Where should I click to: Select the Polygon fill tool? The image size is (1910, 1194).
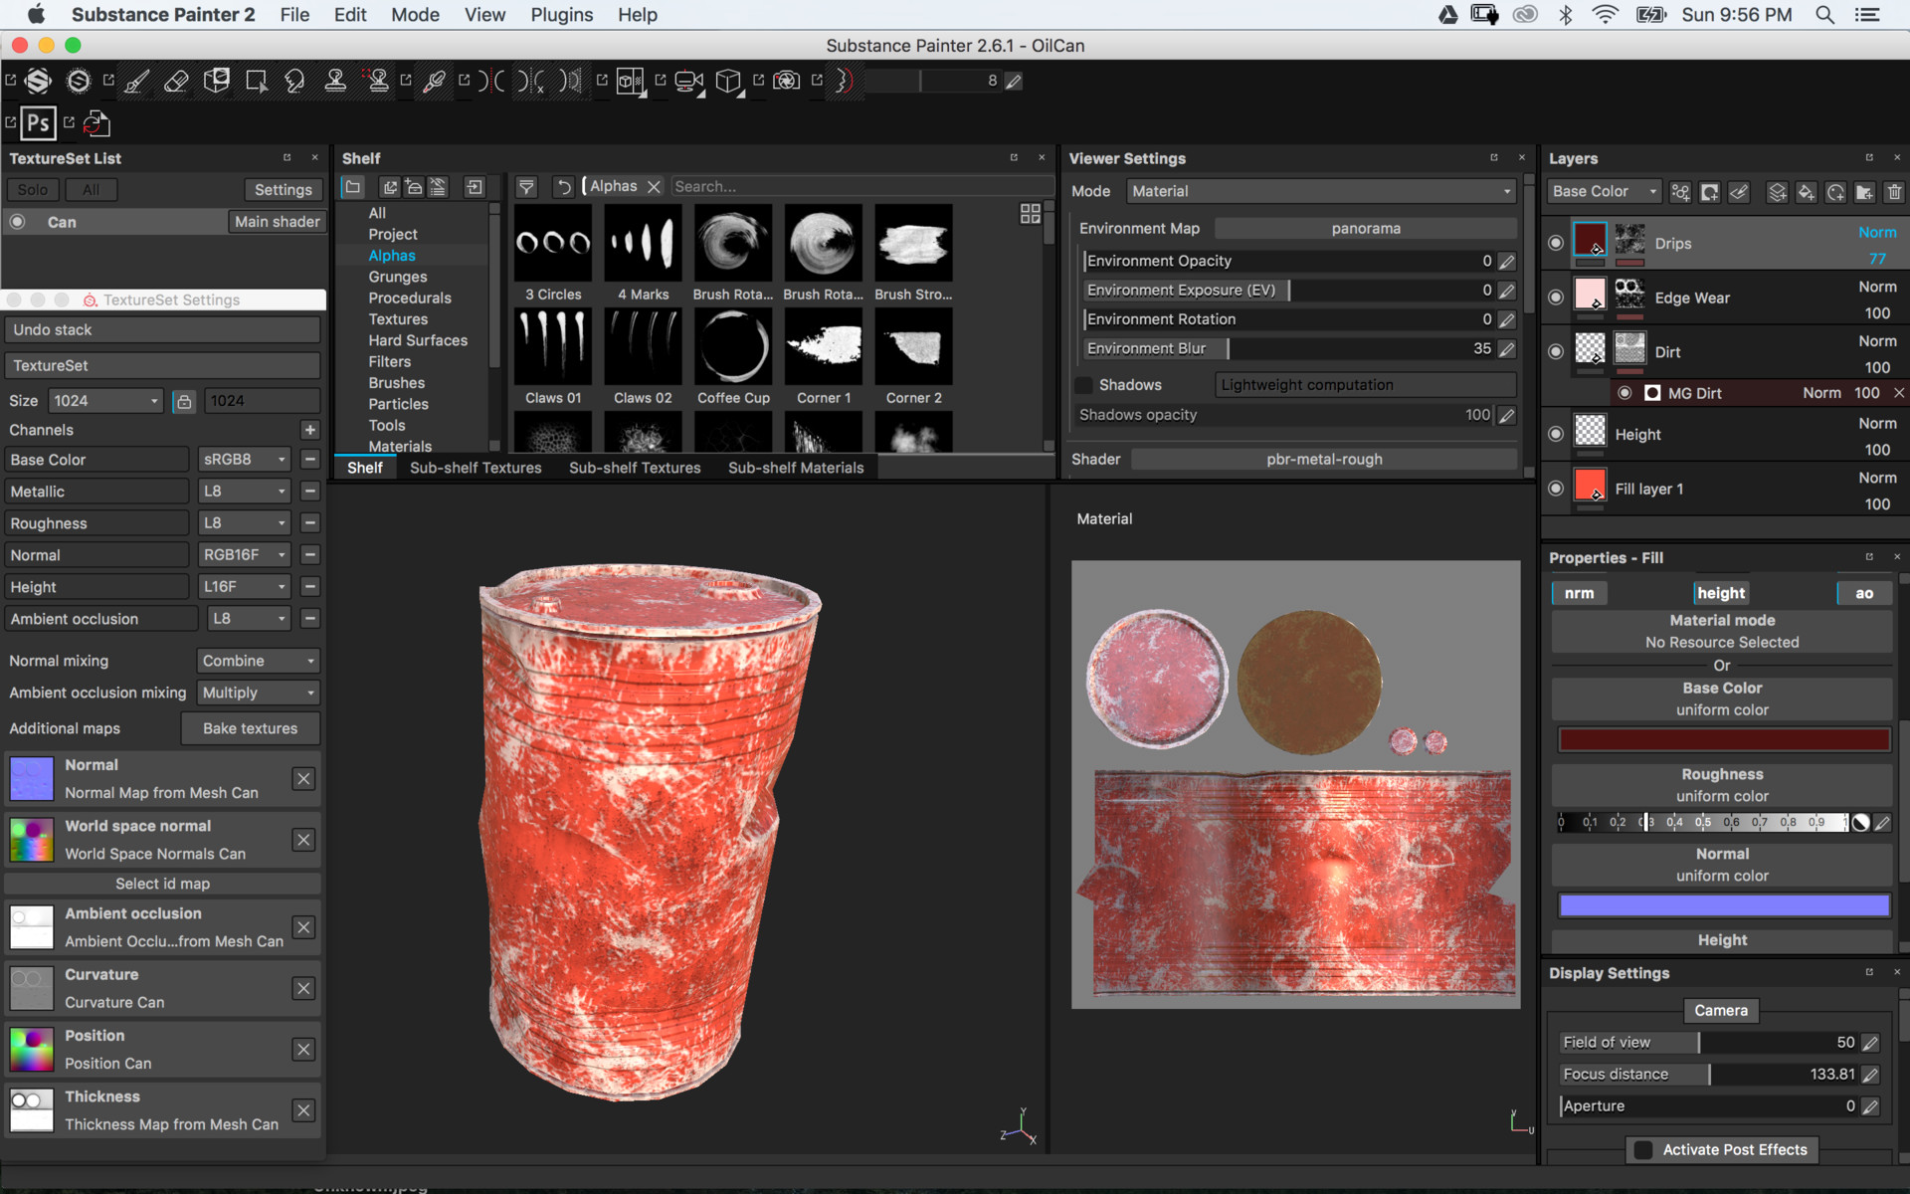point(257,82)
